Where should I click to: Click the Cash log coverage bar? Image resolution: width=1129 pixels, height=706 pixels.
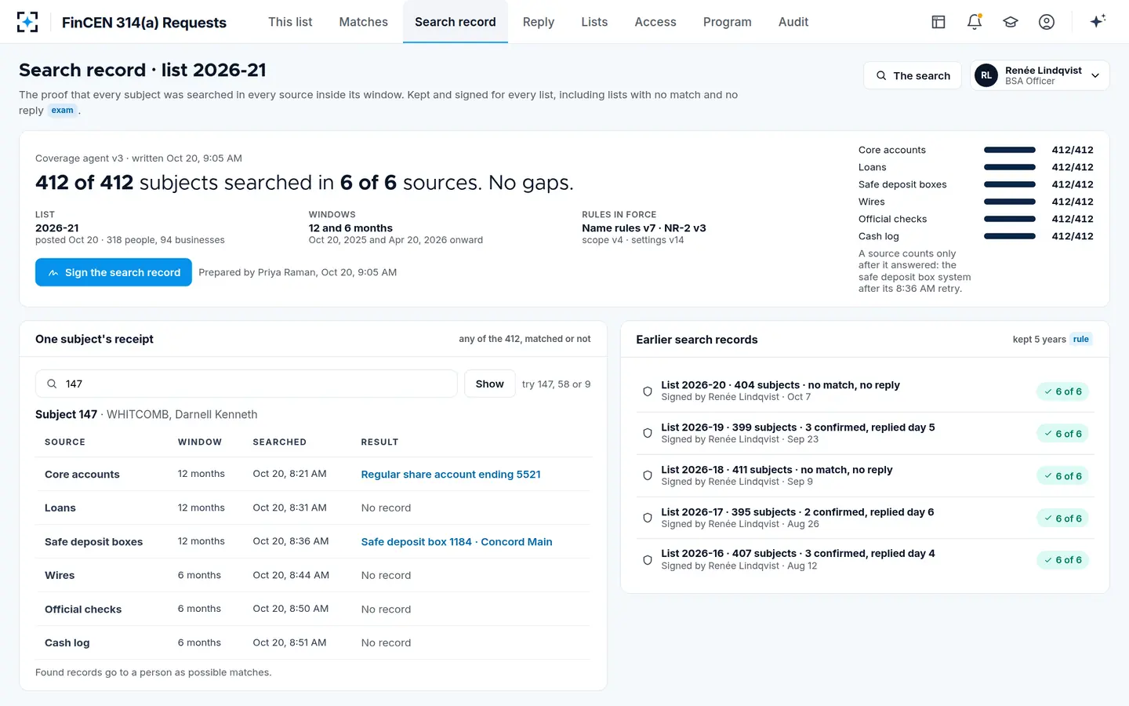tap(1010, 236)
